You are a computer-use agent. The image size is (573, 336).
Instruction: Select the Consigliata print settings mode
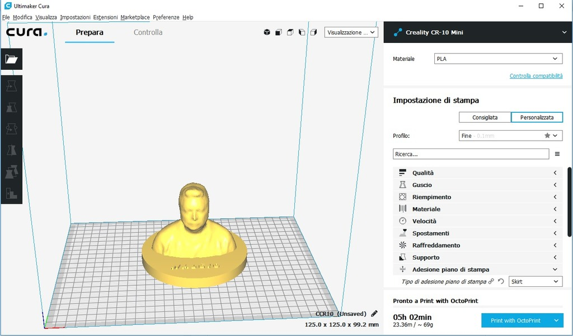tap(485, 117)
